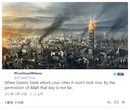View the 5 轉推 retweets list
The image size is (130, 110).
point(9,102)
